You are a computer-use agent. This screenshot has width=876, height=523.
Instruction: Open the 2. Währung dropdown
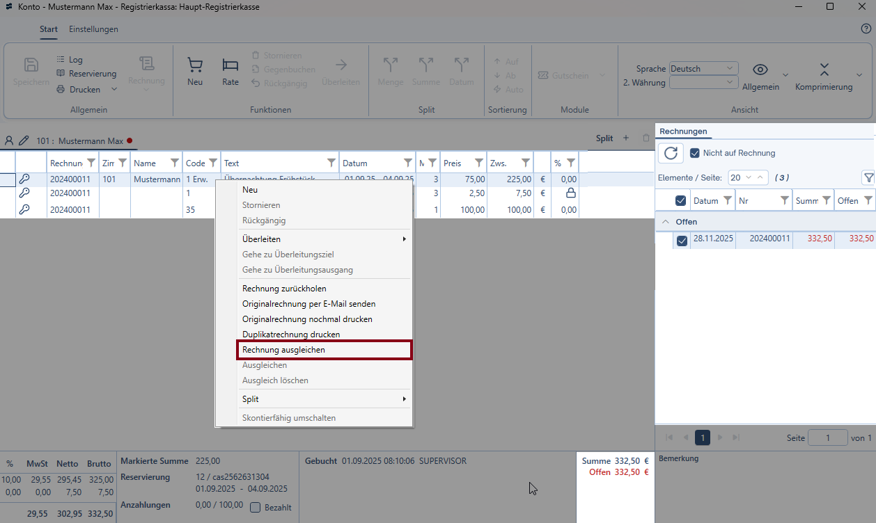[703, 83]
